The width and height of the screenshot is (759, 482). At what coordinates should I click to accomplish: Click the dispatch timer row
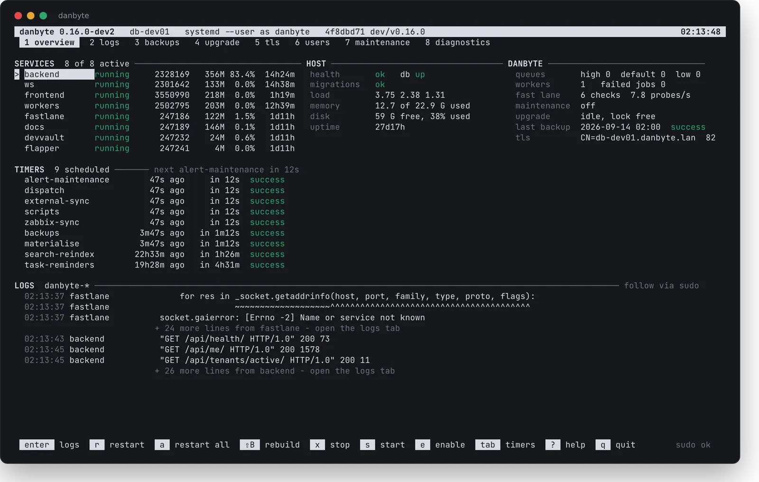155,191
